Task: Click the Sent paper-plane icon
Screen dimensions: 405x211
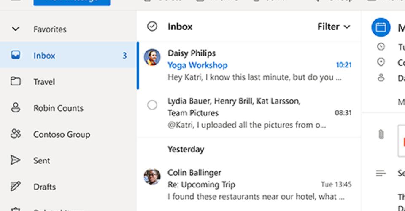Action: point(16,160)
